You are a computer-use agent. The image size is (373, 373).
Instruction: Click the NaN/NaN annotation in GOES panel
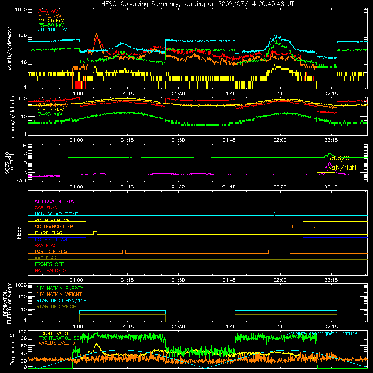coord(342,168)
